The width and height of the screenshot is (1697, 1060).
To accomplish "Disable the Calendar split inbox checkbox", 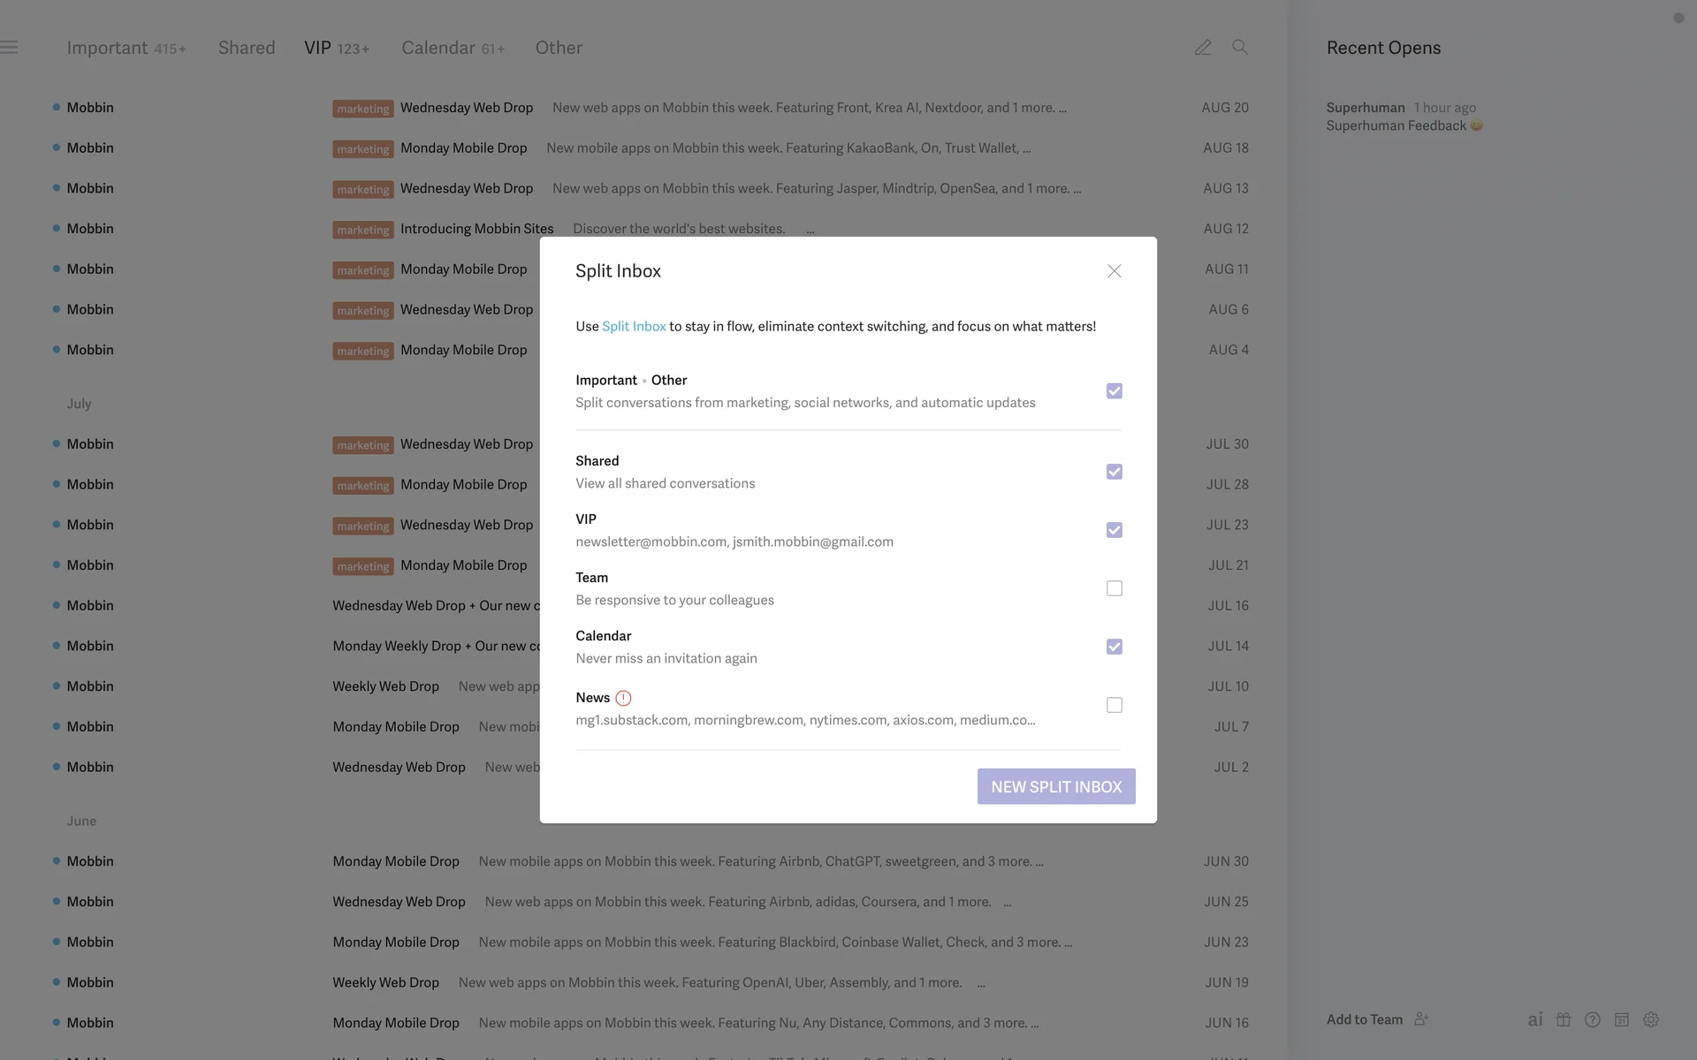I will pyautogui.click(x=1114, y=647).
